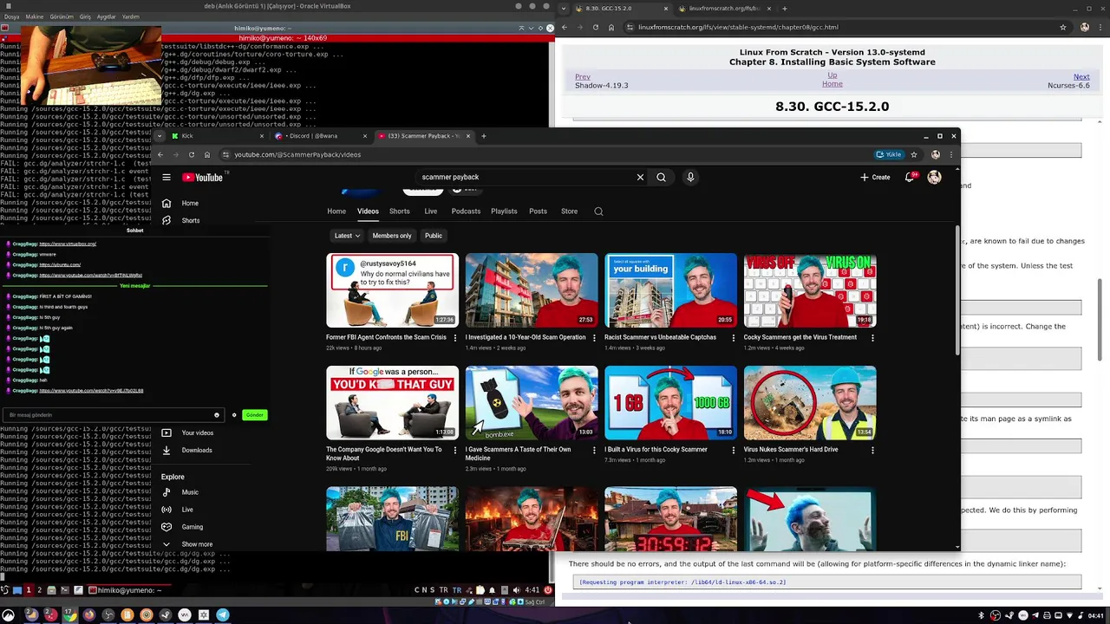Open the LFS browser three-dot menu
The height and width of the screenshot is (624, 1110).
click(x=1101, y=27)
